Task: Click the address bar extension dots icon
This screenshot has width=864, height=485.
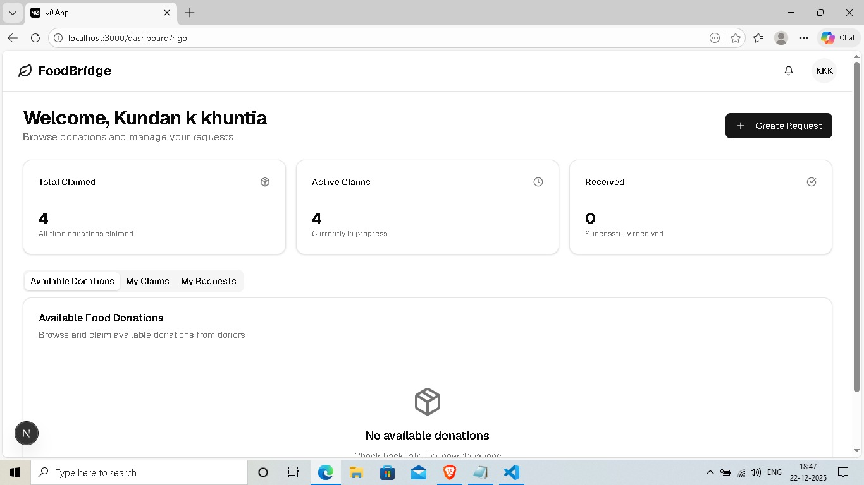Action: [715, 38]
